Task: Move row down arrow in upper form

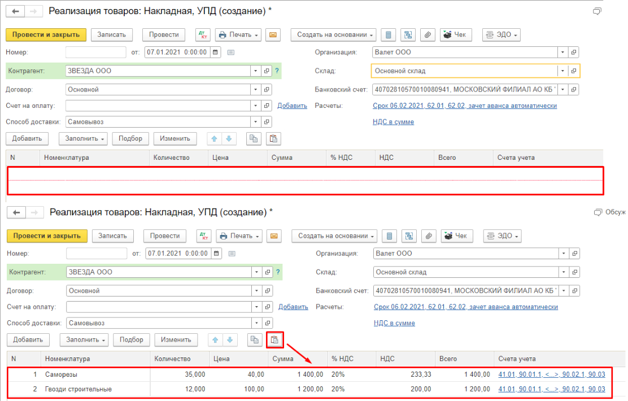Action: click(x=229, y=138)
